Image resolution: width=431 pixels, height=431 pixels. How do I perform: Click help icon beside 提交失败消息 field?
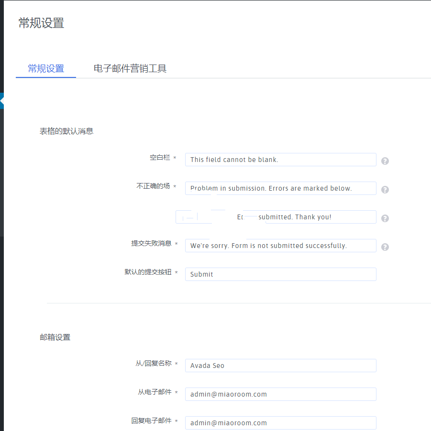click(x=385, y=247)
